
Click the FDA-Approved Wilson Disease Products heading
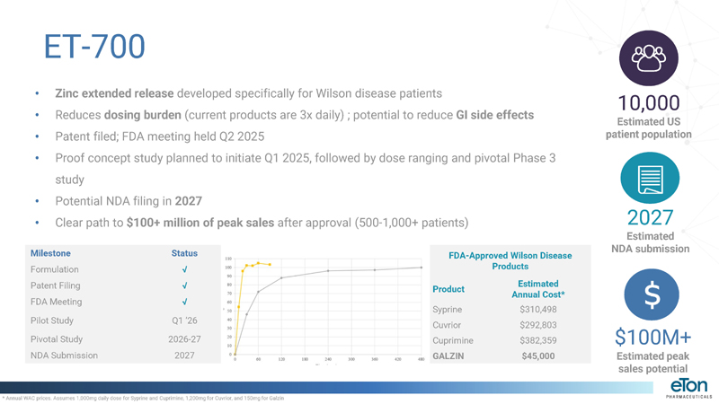click(x=510, y=261)
